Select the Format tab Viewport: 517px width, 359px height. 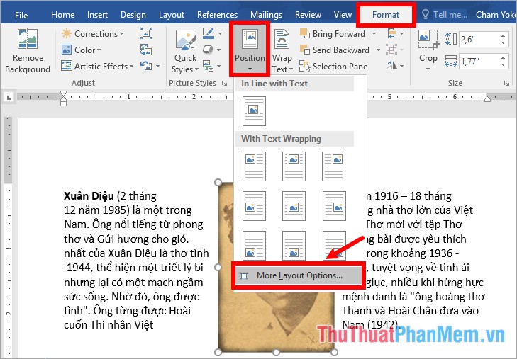(385, 15)
